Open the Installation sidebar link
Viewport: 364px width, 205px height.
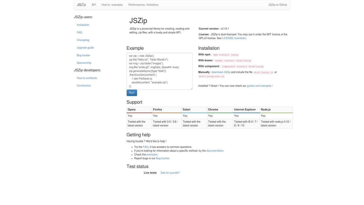point(83,25)
